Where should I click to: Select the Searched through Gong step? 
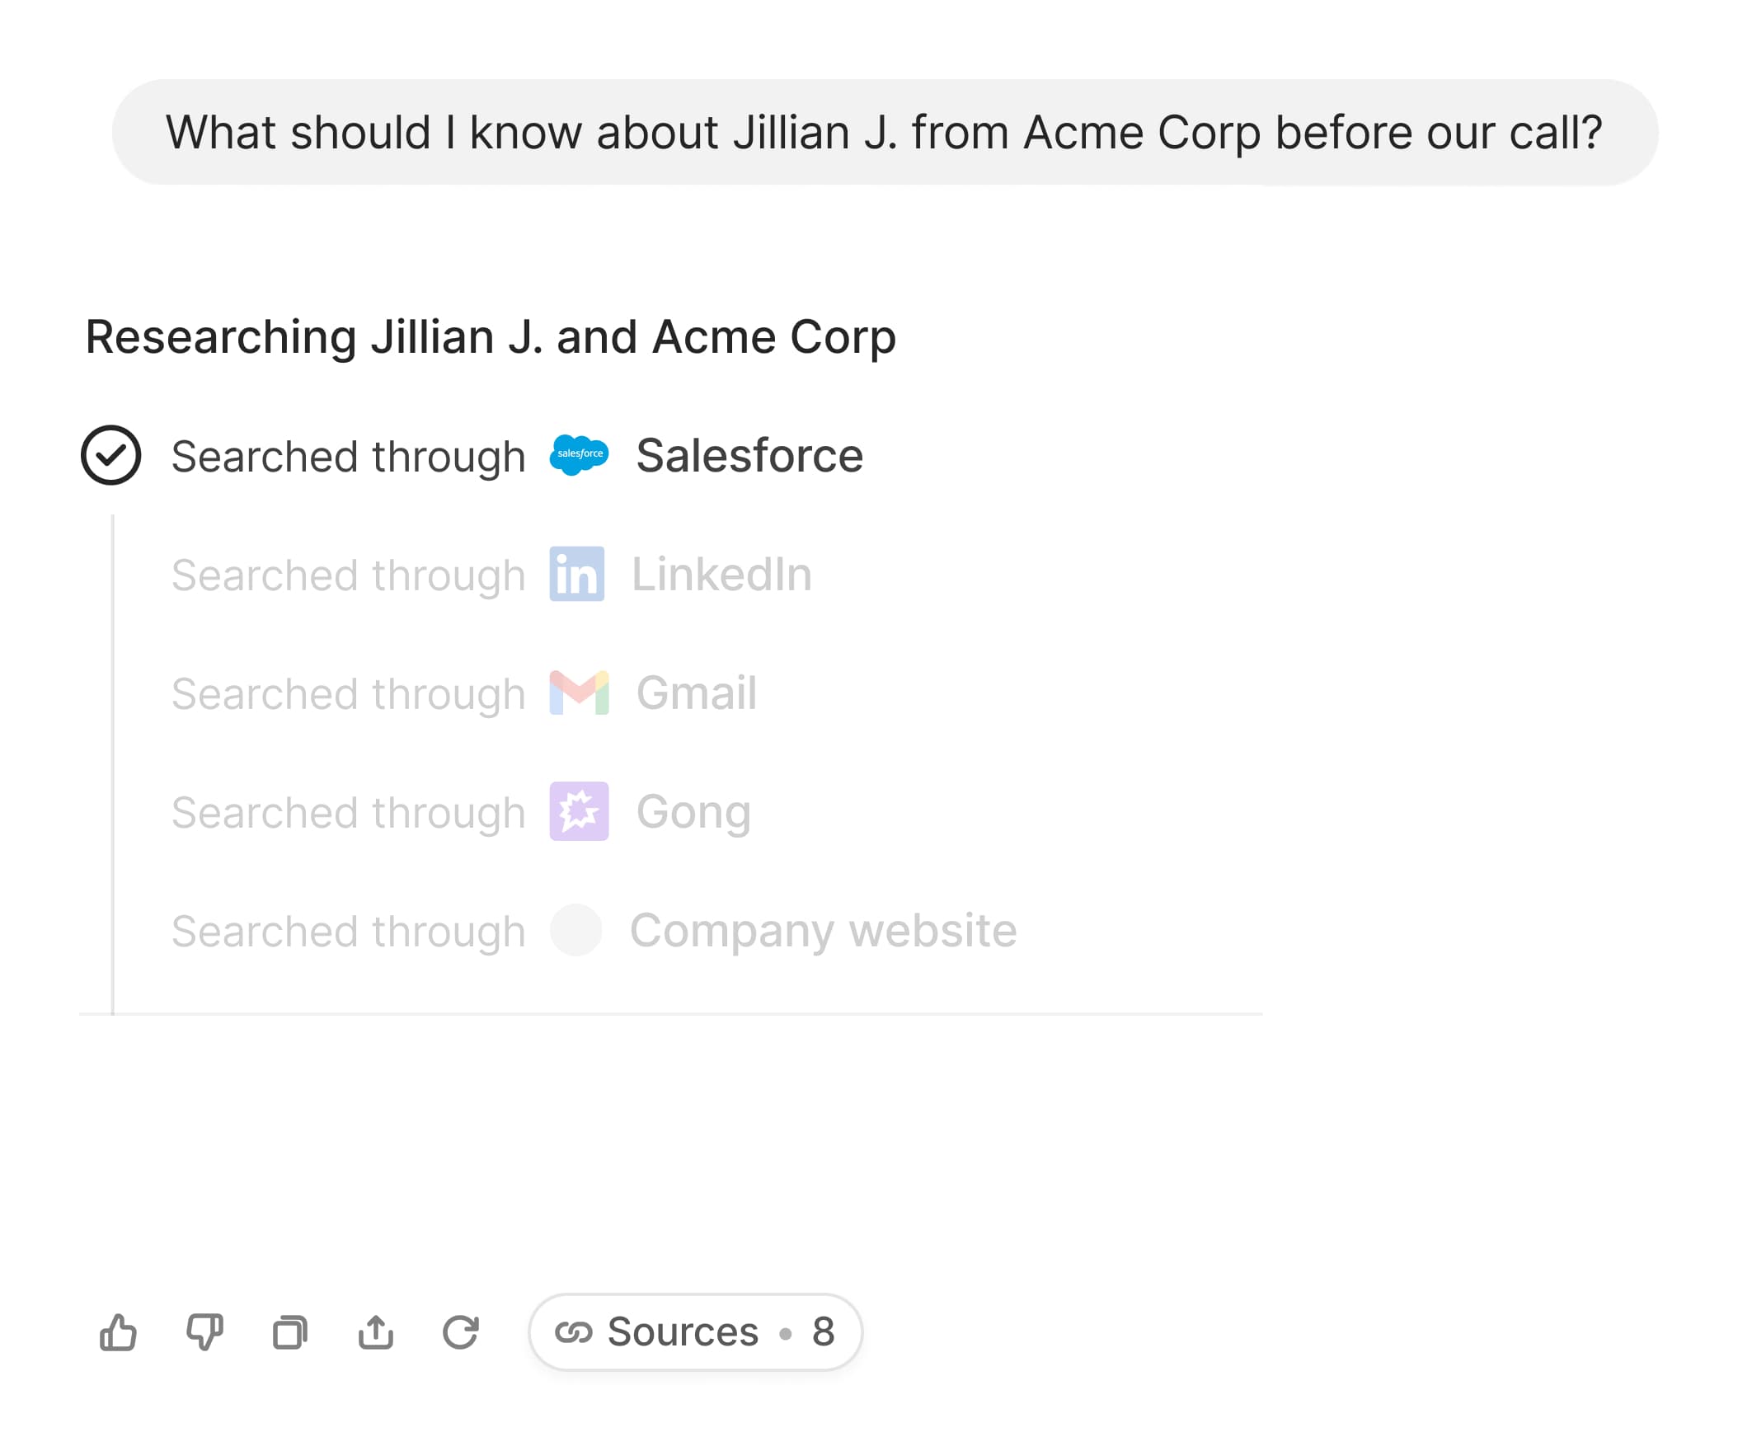click(461, 812)
